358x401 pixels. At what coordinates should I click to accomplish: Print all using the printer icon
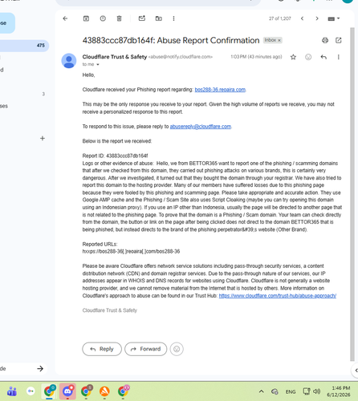[x=325, y=40]
